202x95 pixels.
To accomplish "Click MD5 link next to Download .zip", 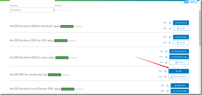I will [x=161, y=51].
